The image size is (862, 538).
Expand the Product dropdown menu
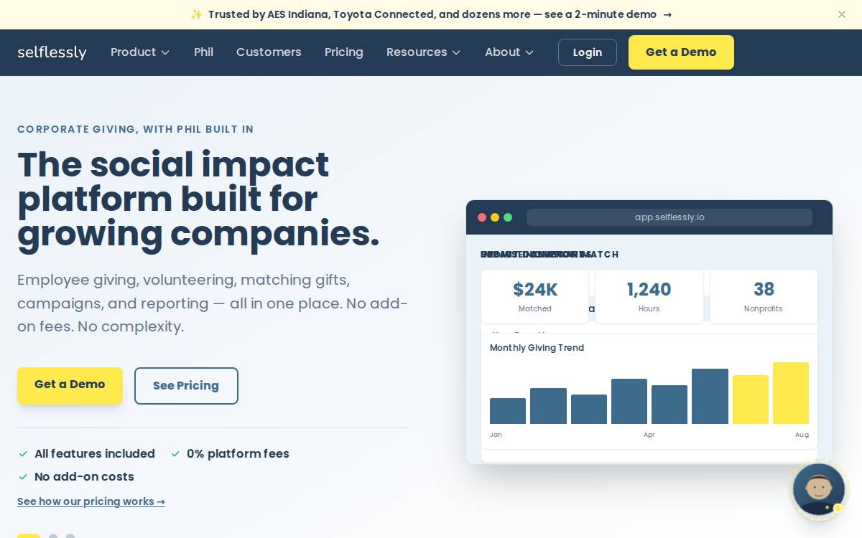coord(140,52)
